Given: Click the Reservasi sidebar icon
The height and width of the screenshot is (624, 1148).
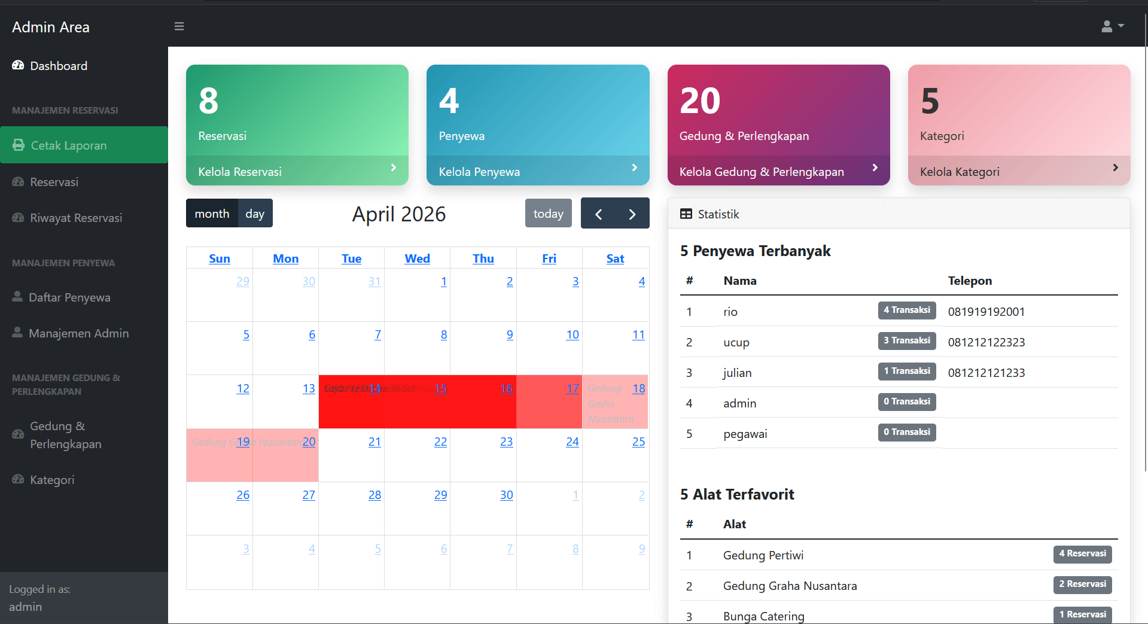Looking at the screenshot, I should [x=18, y=182].
